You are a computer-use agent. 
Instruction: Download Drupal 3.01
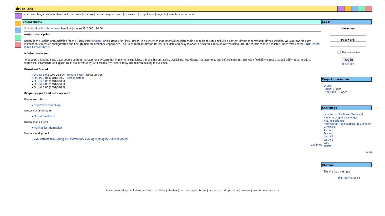point(41,78)
